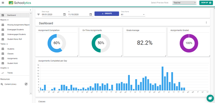Click the Classes section heading
This screenshot has width=215, height=103.
tap(42, 101)
